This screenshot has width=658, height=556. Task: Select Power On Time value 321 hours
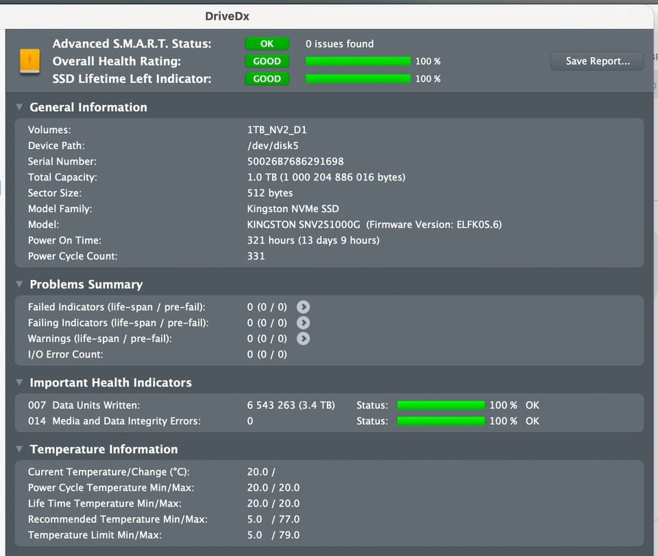[313, 240]
